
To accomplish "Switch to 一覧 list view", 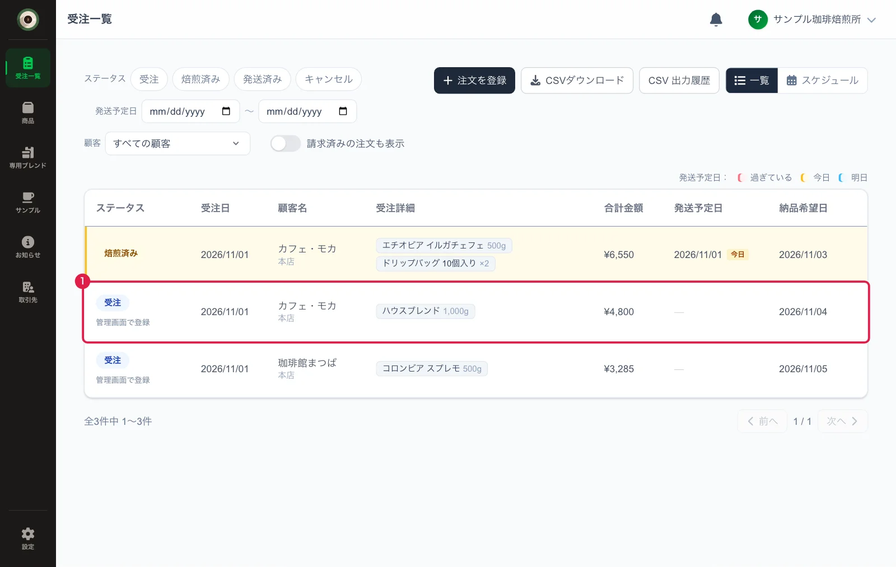I will [x=752, y=81].
